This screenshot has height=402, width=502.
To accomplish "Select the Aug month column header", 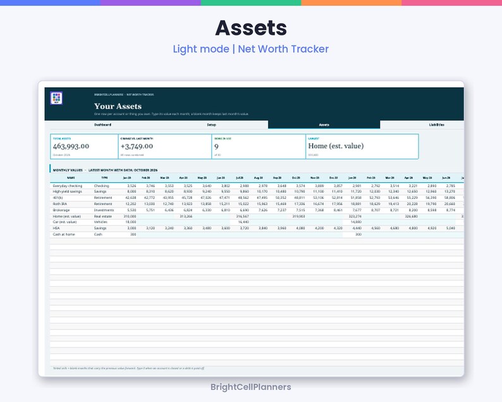I will coord(258,178).
